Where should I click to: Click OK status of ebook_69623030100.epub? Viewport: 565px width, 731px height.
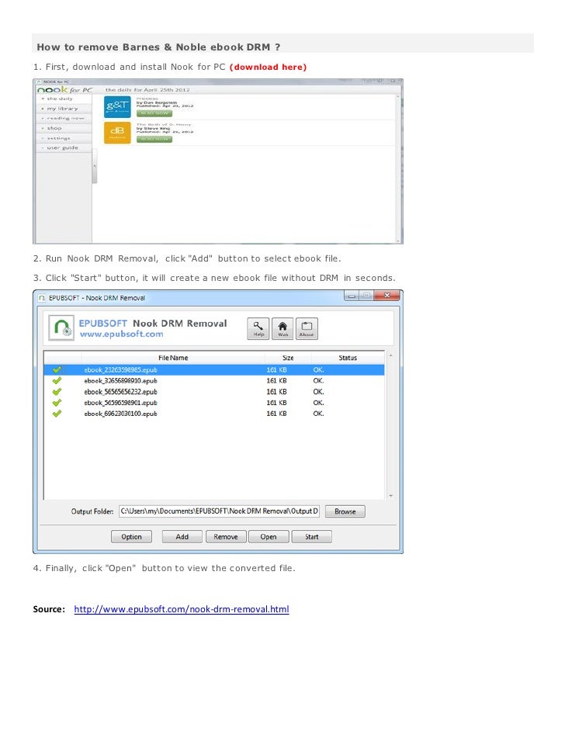pyautogui.click(x=318, y=414)
